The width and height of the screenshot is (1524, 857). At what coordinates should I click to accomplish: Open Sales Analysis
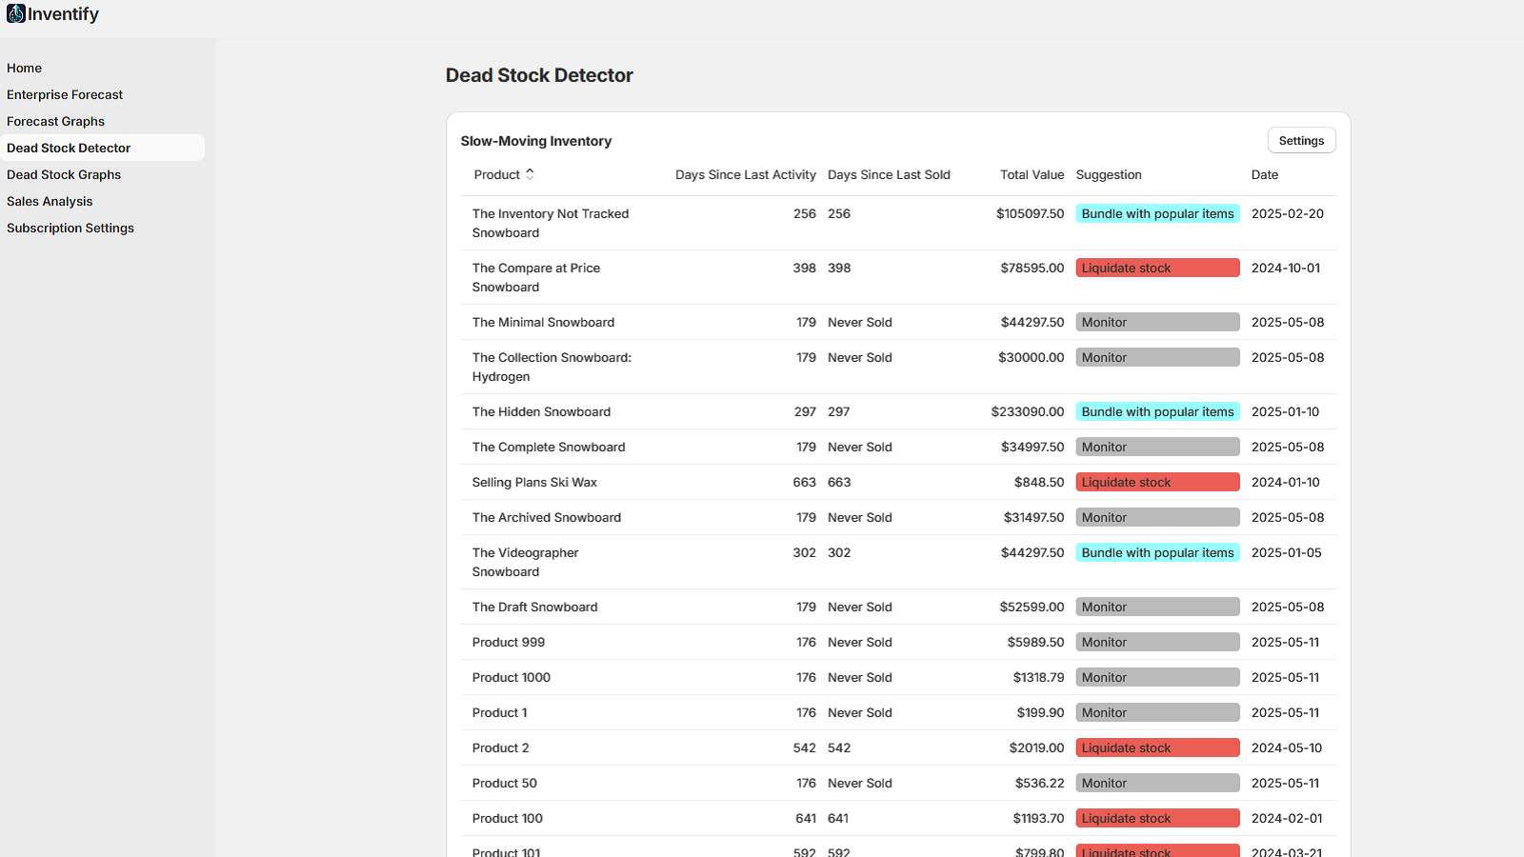click(x=49, y=201)
